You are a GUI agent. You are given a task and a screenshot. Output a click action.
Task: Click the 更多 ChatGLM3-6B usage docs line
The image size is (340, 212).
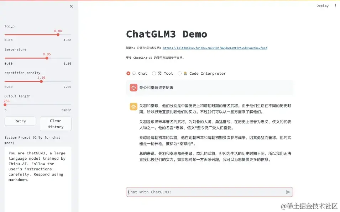tap(155, 58)
